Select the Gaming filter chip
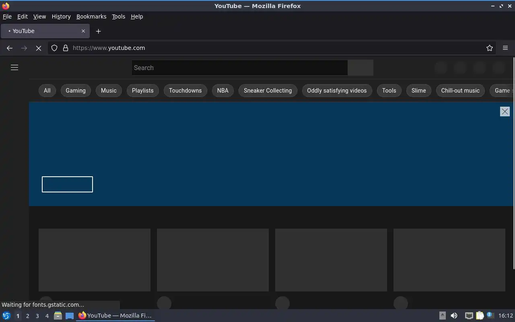Image resolution: width=515 pixels, height=322 pixels. 76,91
